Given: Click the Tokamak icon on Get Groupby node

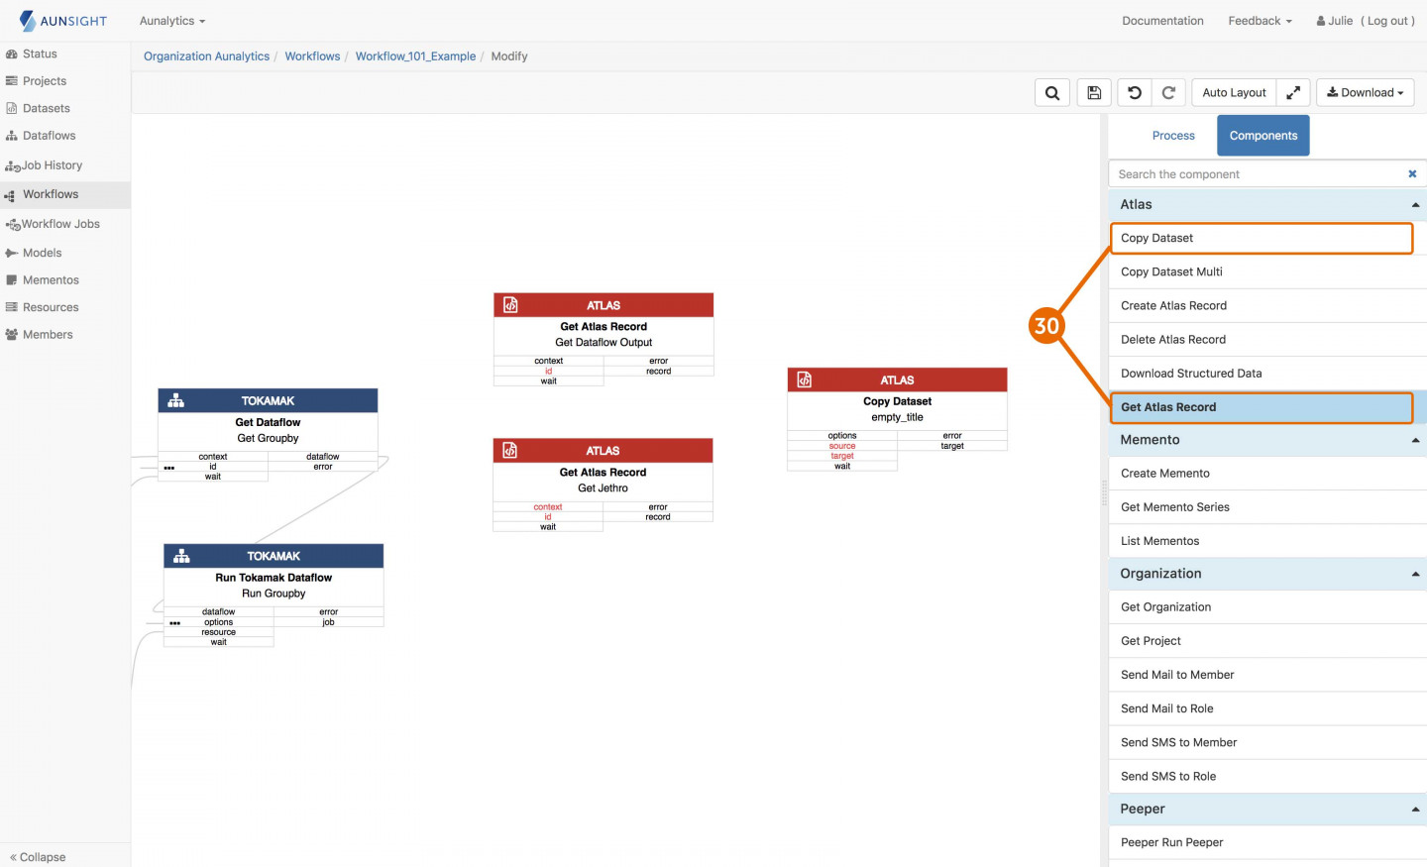Looking at the screenshot, I should point(176,401).
